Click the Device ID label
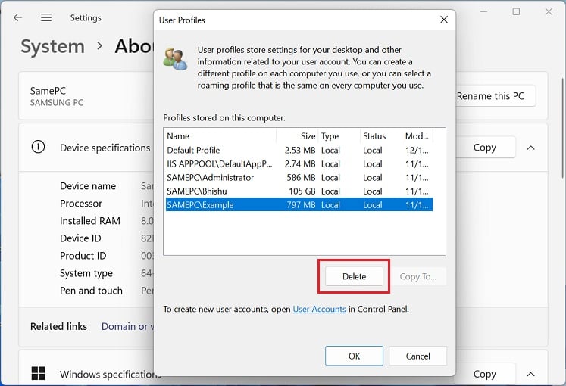The image size is (566, 386). (80, 238)
